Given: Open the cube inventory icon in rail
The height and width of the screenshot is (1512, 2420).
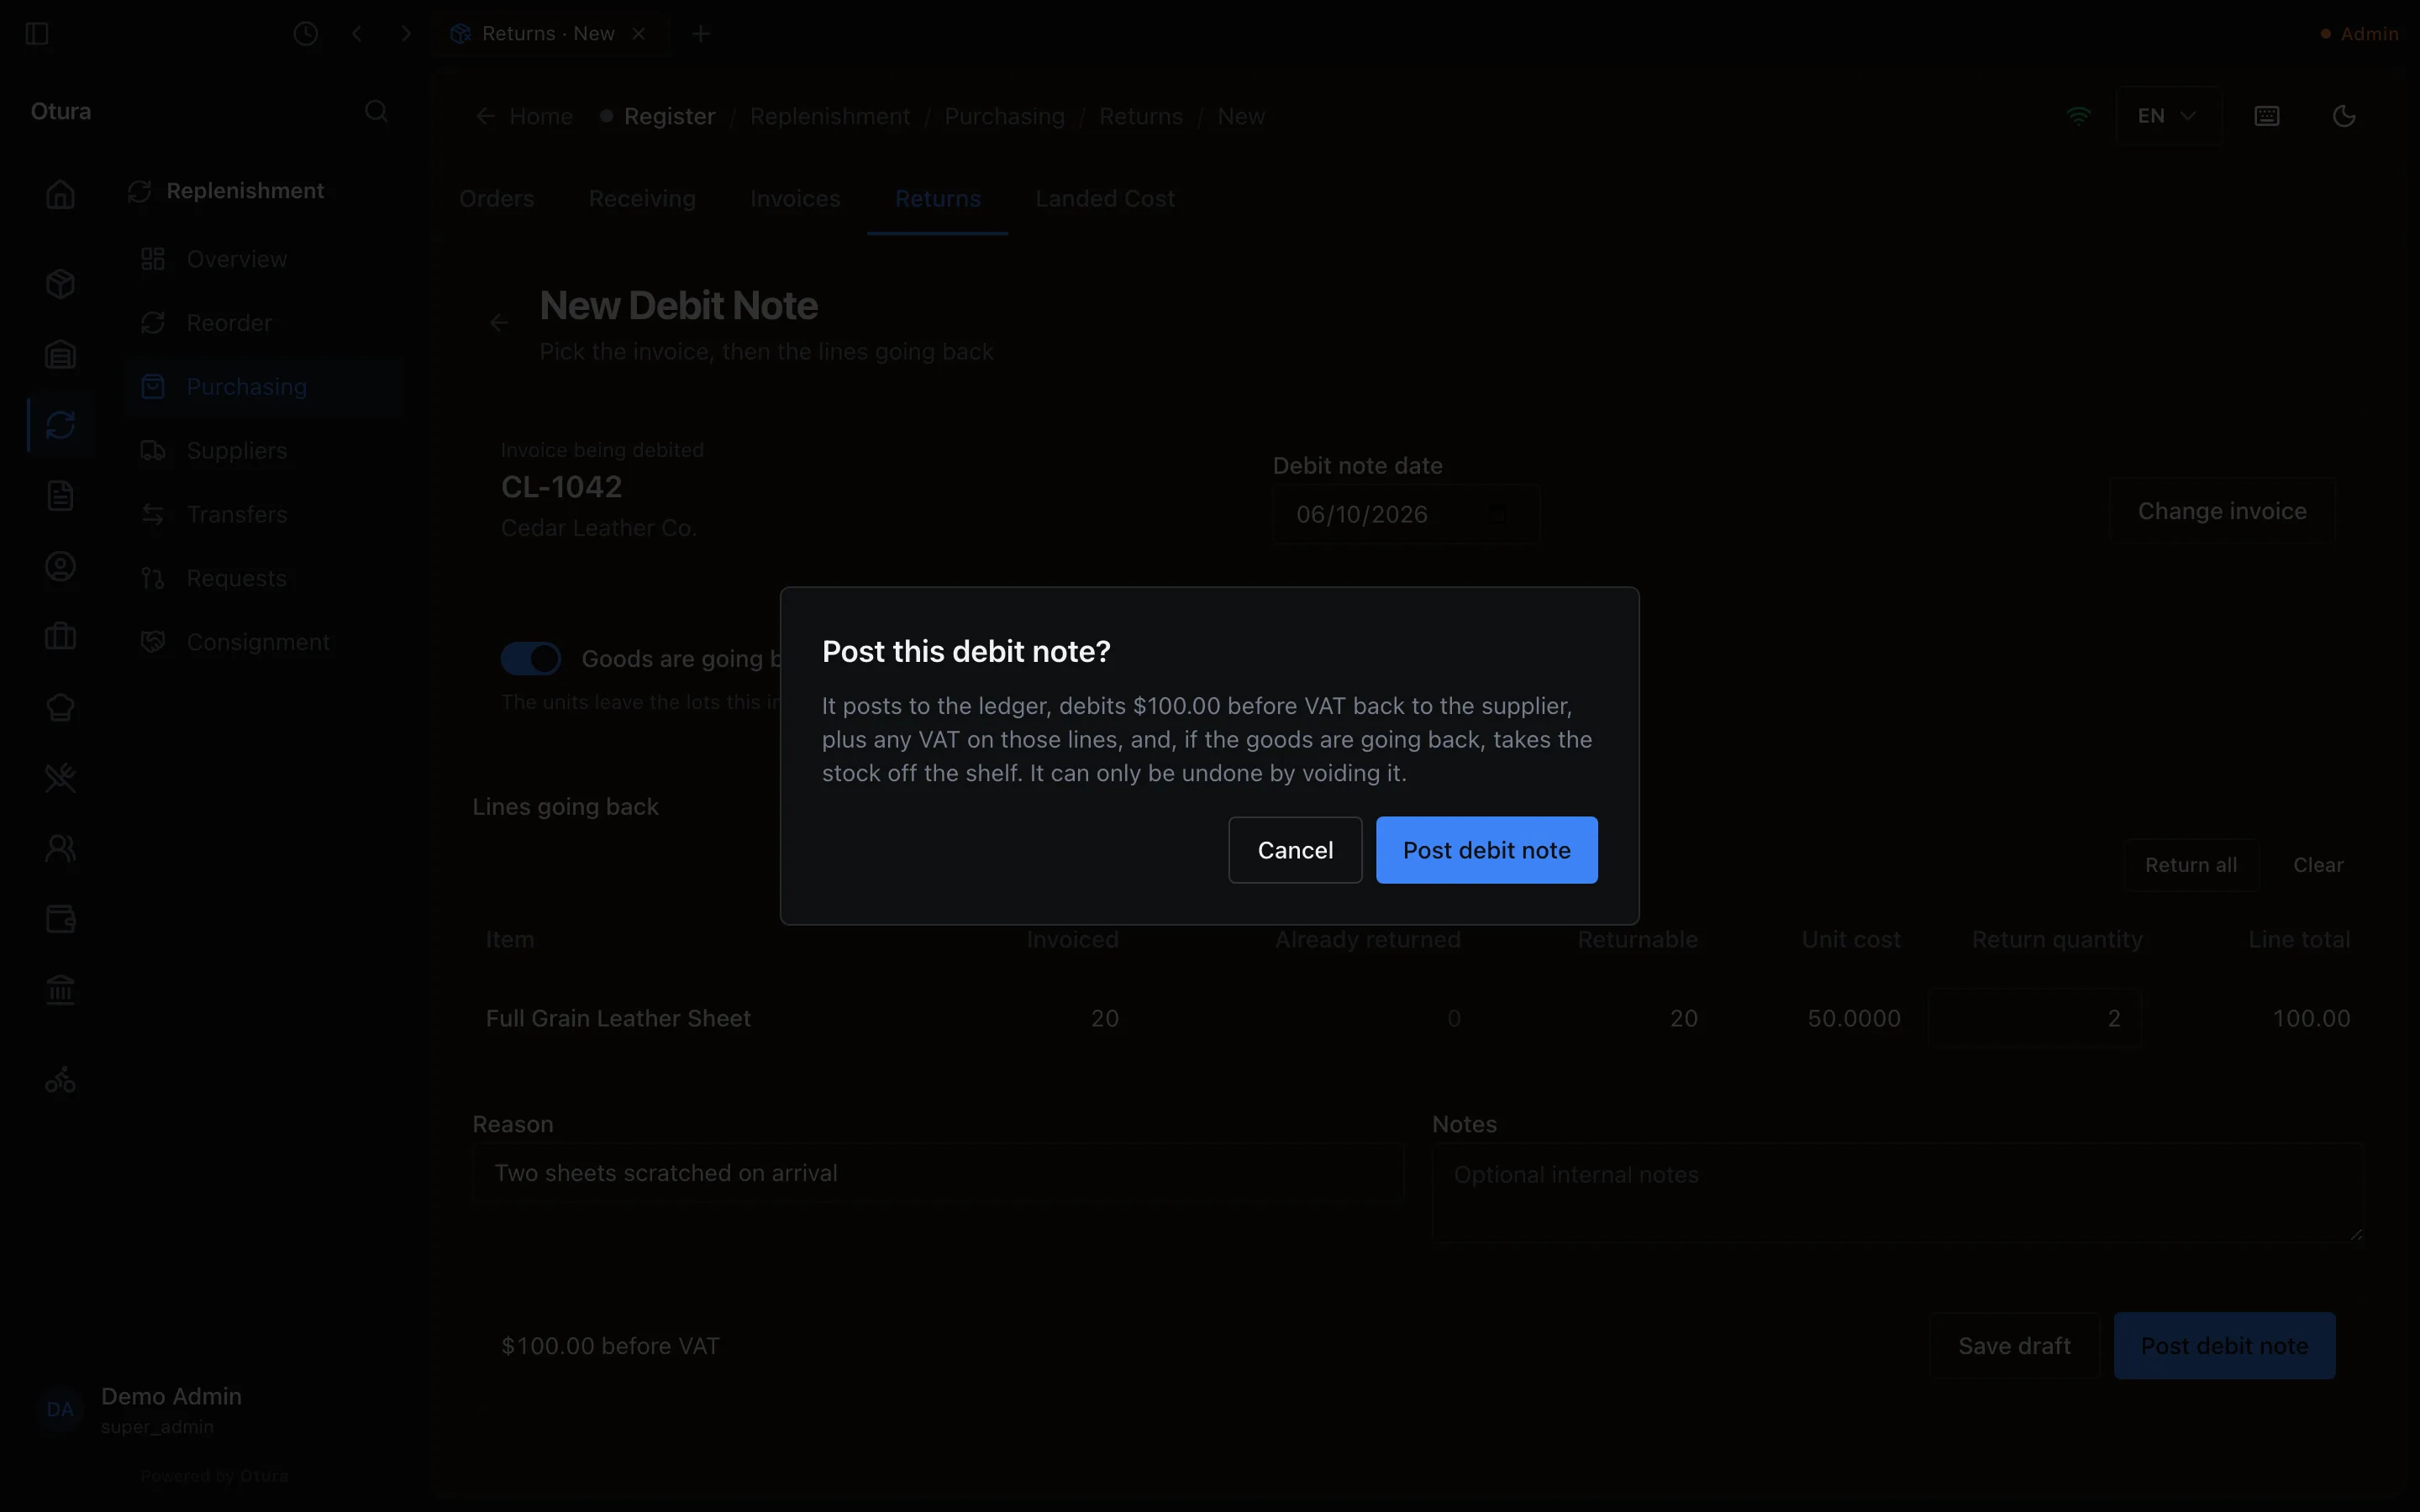Looking at the screenshot, I should 60,284.
